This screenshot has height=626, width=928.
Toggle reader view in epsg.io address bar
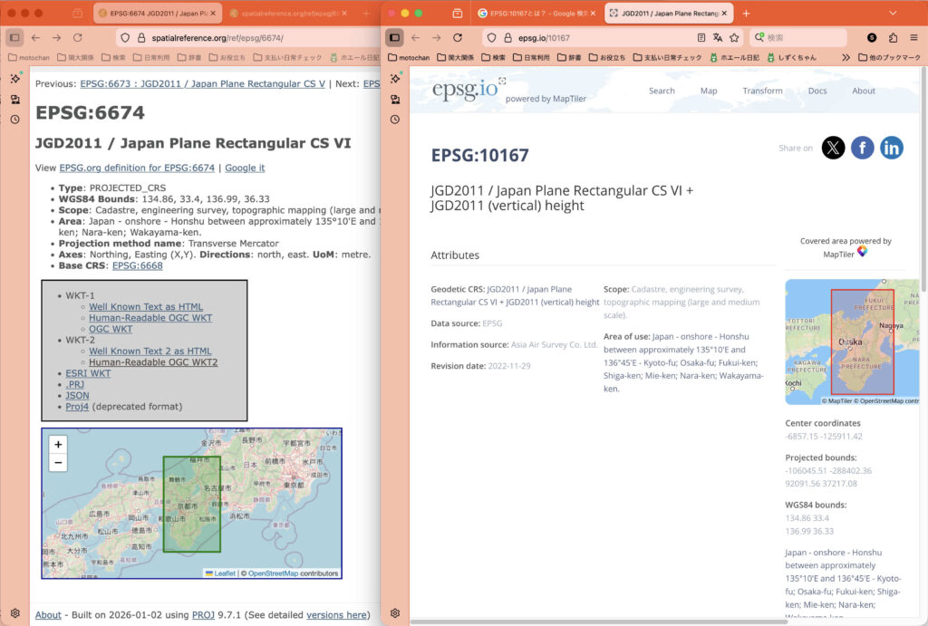pos(701,38)
